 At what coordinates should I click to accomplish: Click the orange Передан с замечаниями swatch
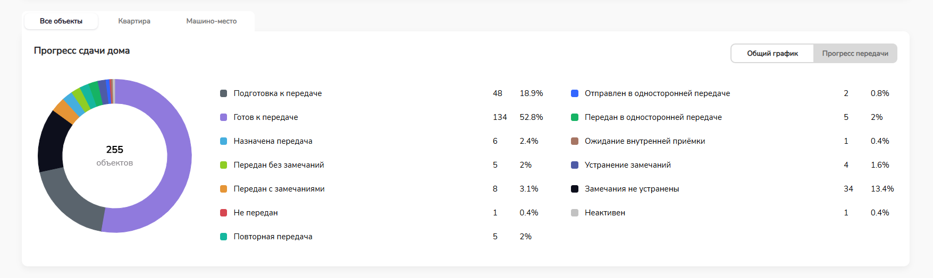[224, 189]
